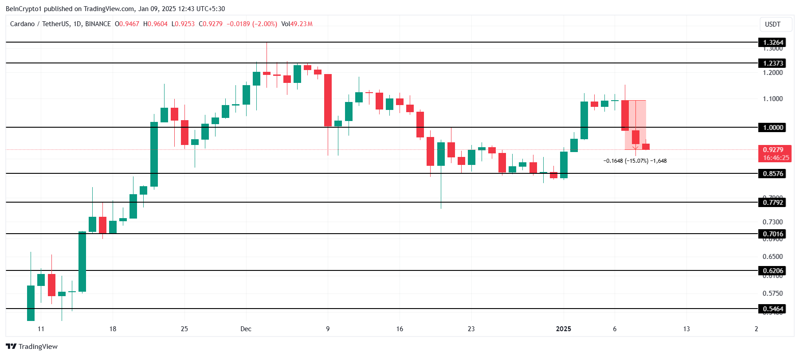Click the 0.7792 price line label
Image resolution: width=800 pixels, height=356 pixels.
click(773, 202)
